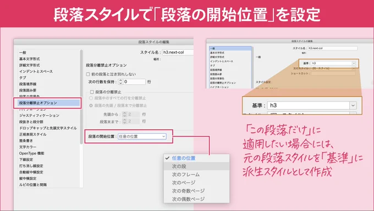Select radio 段落の先頭 / 段落末で分離禁止
The width and height of the screenshot is (374, 211).
(91, 106)
